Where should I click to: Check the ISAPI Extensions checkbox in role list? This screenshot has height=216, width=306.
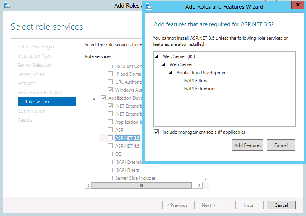110,162
